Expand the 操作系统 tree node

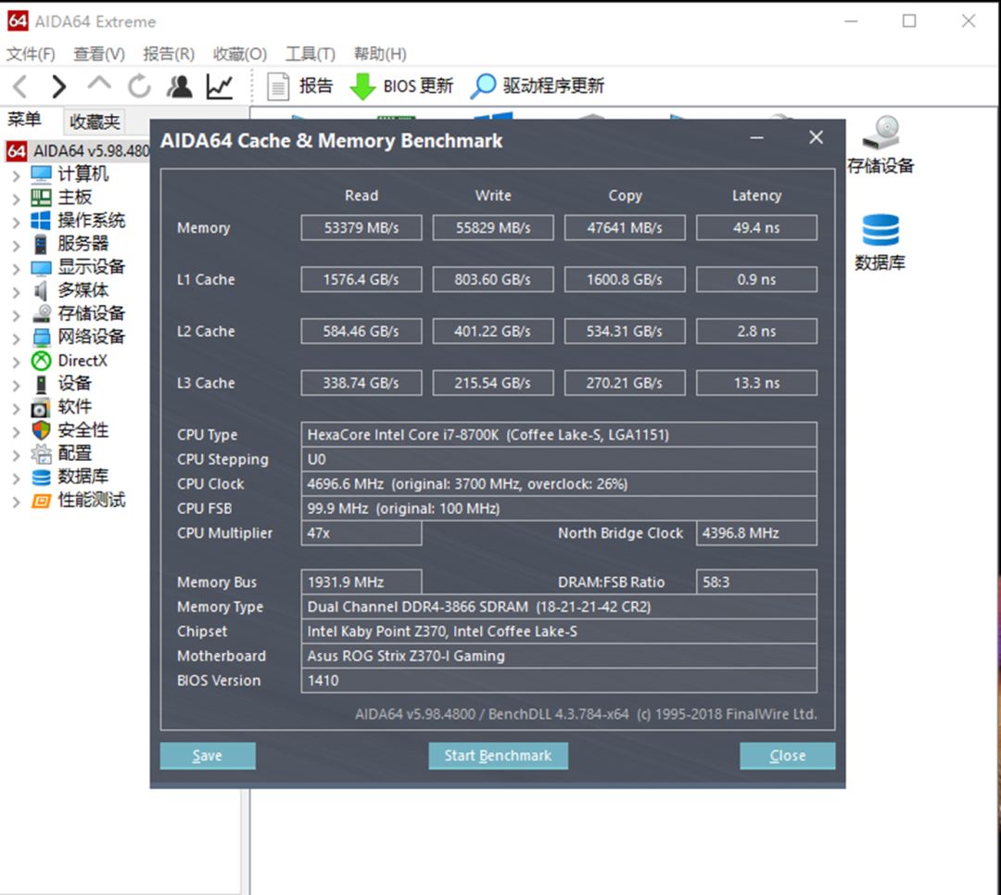click(16, 222)
